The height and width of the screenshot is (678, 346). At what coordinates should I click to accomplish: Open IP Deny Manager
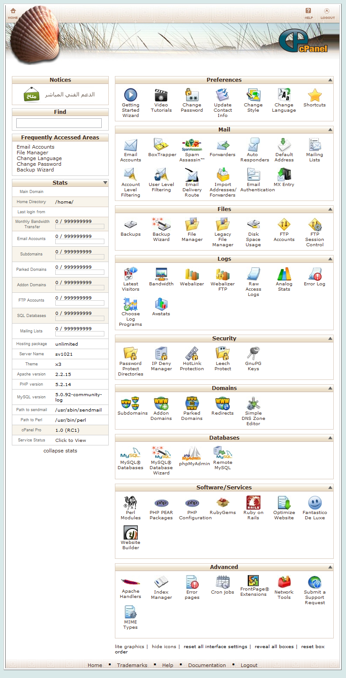[161, 354]
